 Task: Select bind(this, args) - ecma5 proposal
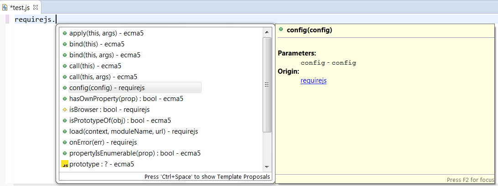(105, 55)
